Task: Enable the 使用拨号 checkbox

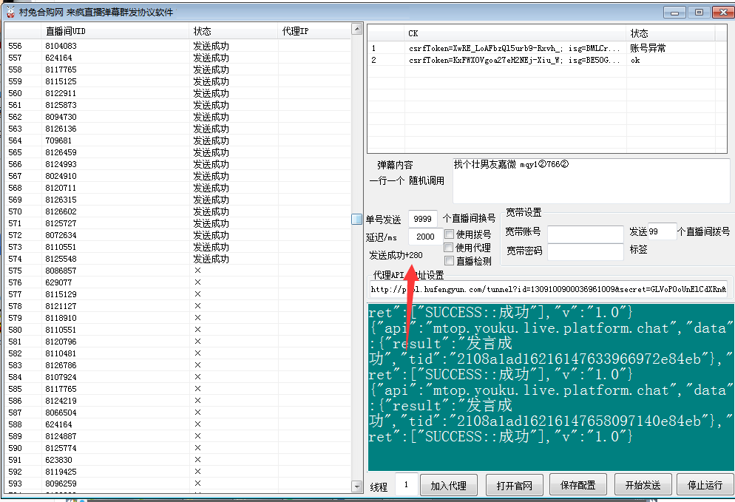Action: [x=450, y=234]
